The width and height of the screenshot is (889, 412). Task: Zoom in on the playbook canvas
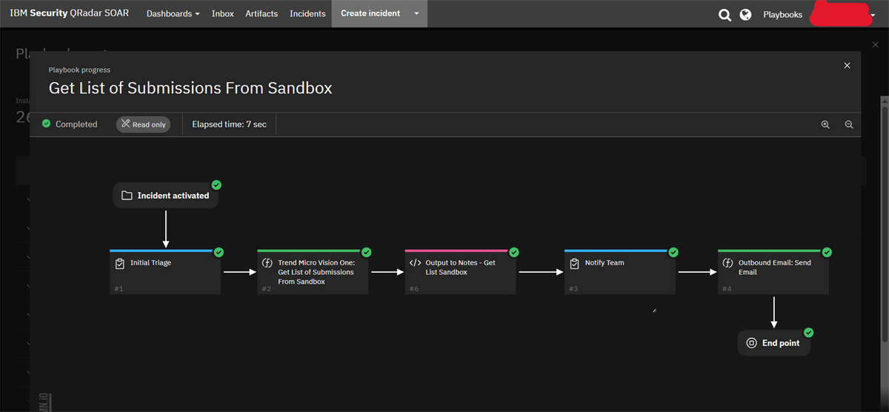(825, 124)
